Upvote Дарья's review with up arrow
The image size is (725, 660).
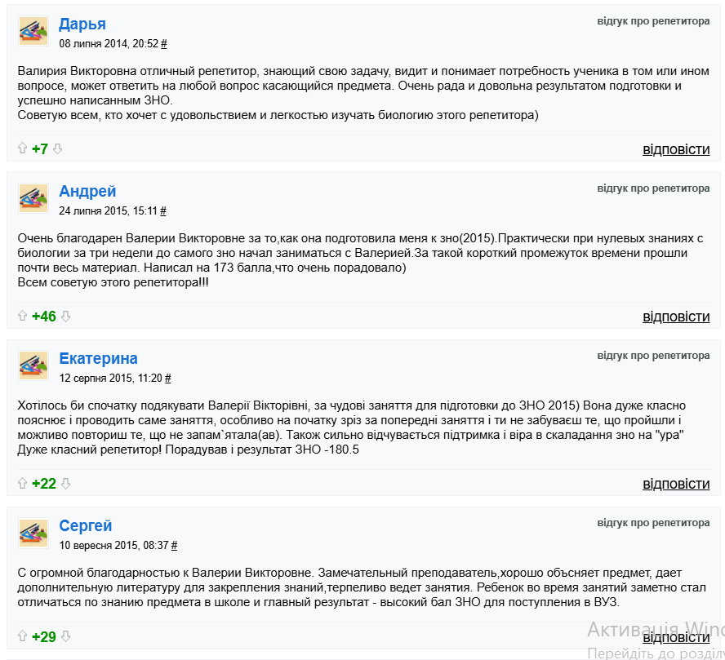pos(22,148)
